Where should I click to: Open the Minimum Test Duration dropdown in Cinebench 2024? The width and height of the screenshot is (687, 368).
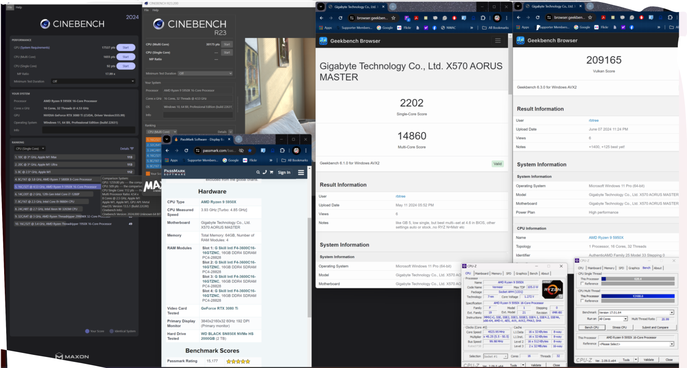93,81
